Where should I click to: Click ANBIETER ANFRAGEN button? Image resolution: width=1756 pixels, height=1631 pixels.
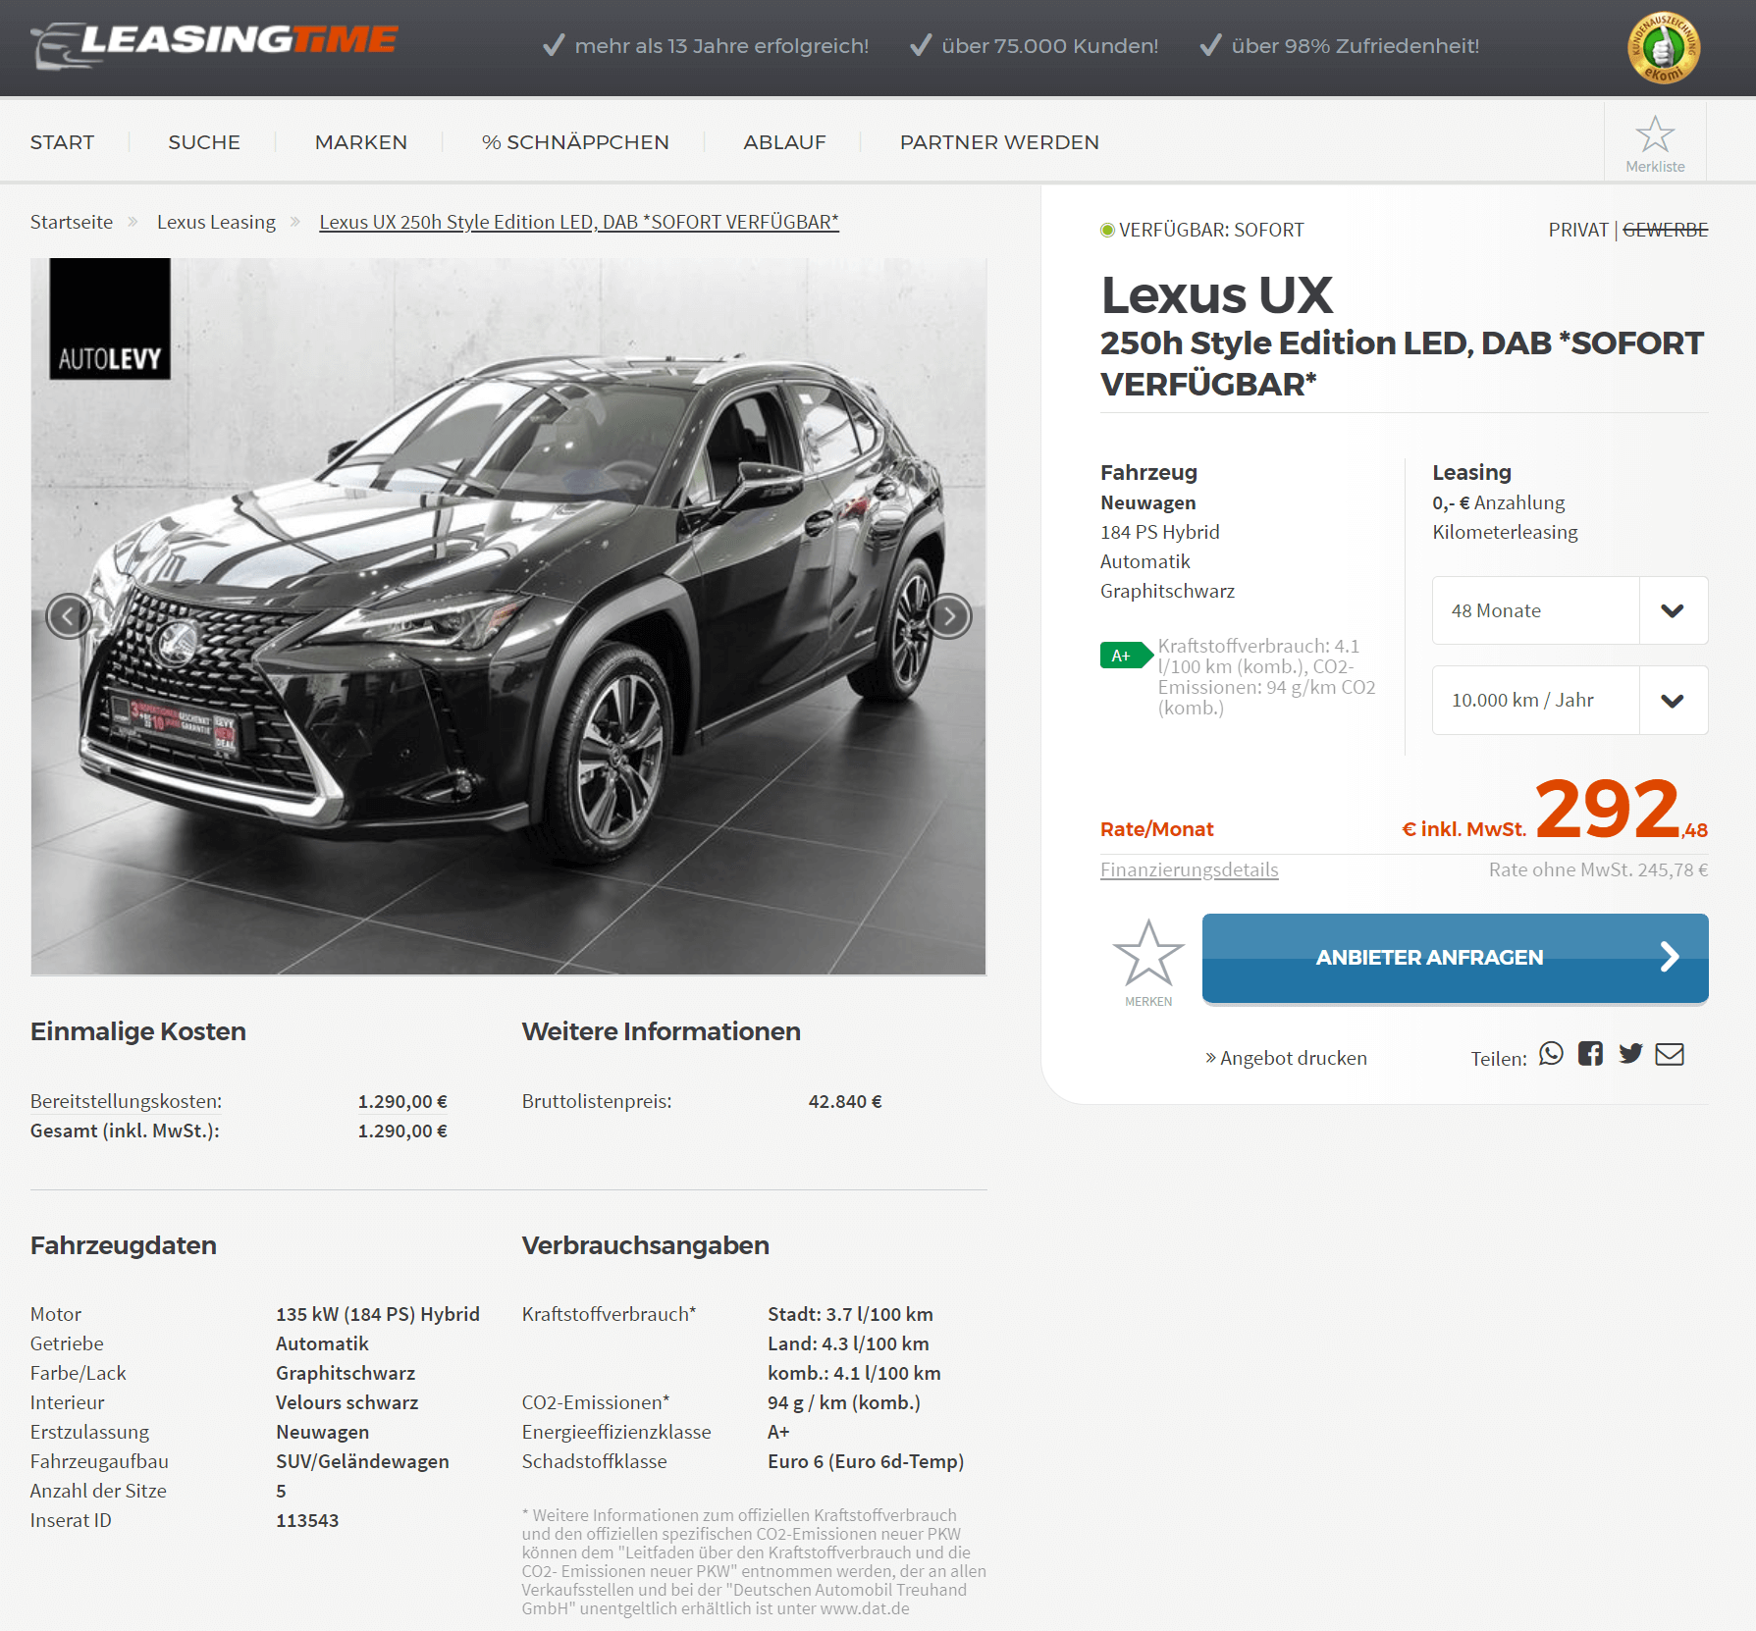[1455, 958]
